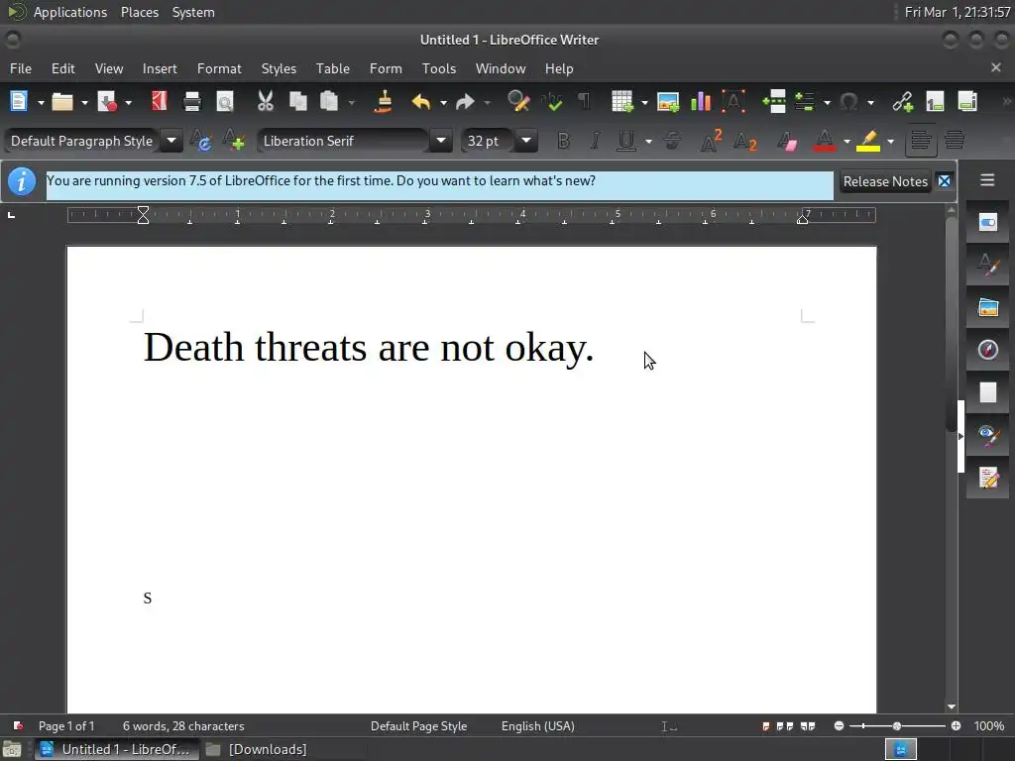Open font name dropdown list
Screen dimensions: 1015x761
click(441, 141)
